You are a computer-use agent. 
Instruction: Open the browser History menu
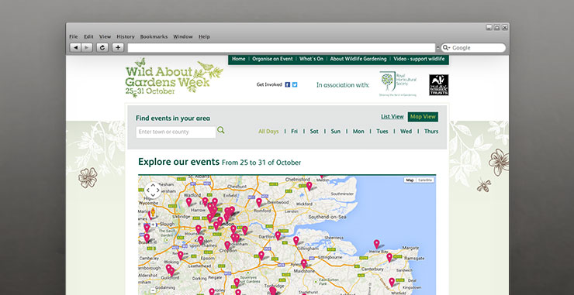(x=126, y=36)
